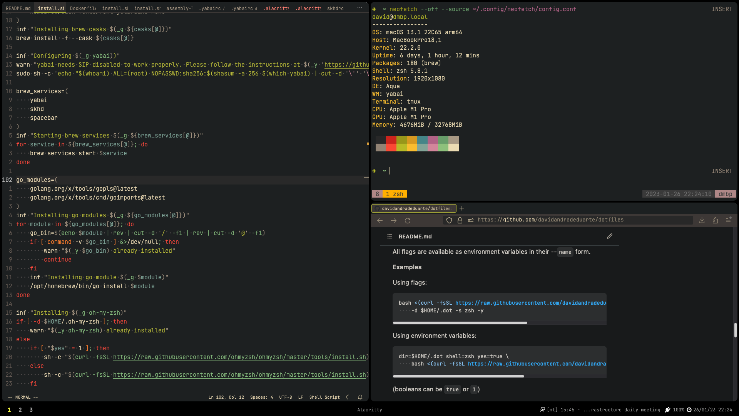Reload the GitHub dotfiles page
The height and width of the screenshot is (416, 739).
(x=408, y=220)
